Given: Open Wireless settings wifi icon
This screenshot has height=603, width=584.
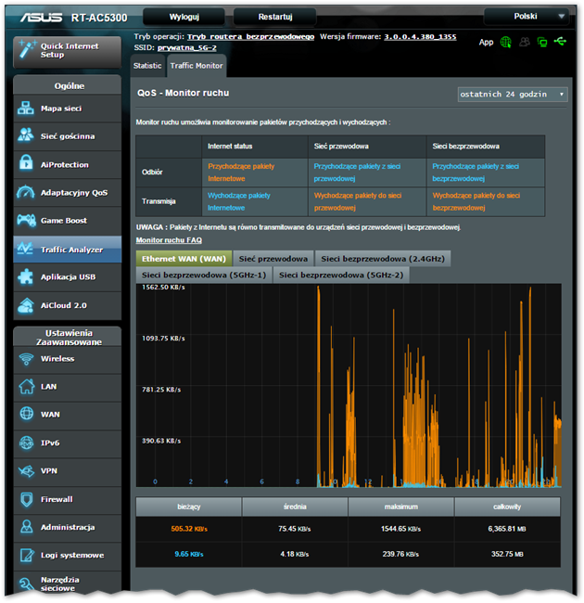Looking at the screenshot, I should [x=27, y=359].
